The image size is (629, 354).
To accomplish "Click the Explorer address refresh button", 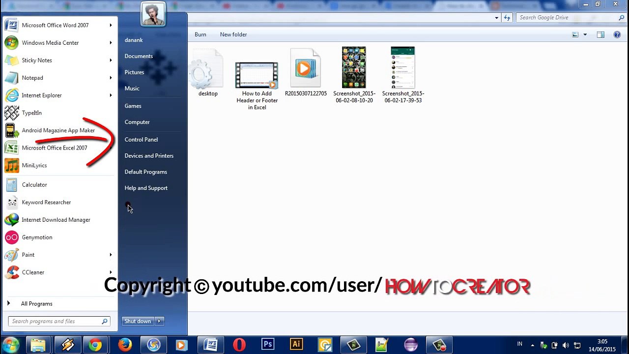I will pos(507,18).
